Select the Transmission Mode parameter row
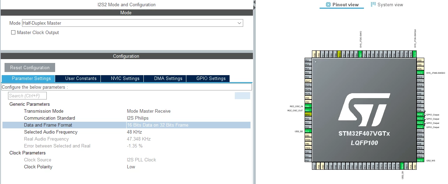 126,111
